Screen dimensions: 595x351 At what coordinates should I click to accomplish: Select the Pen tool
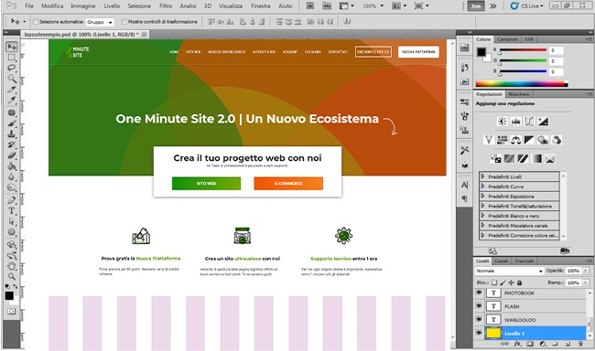coord(12,200)
